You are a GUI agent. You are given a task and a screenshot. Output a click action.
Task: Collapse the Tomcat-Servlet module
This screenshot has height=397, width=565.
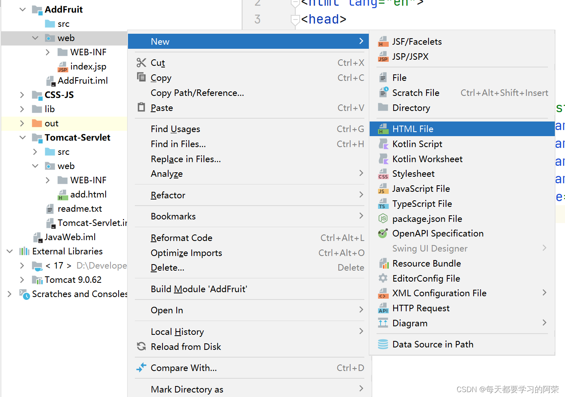(22, 137)
